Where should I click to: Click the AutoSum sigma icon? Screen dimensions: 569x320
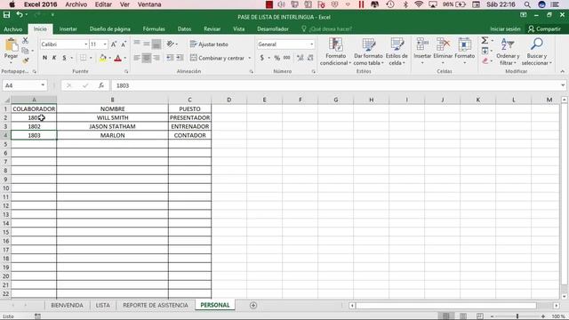(485, 40)
